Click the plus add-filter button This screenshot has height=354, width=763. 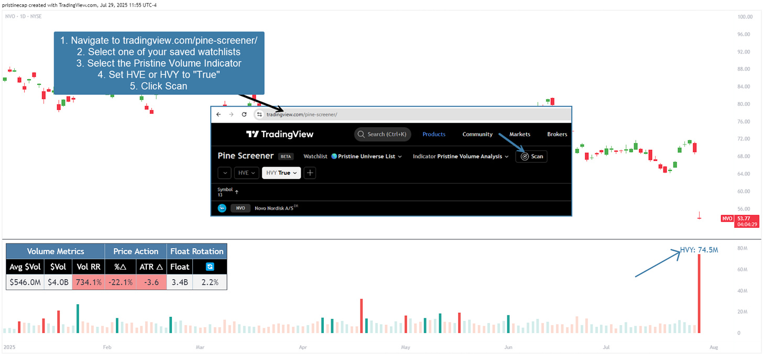tap(310, 172)
